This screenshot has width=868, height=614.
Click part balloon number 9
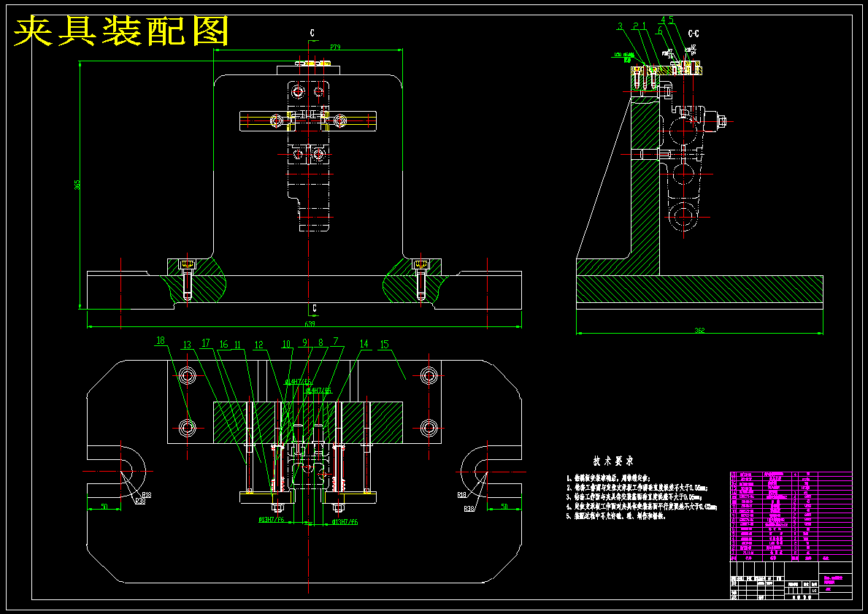(304, 342)
